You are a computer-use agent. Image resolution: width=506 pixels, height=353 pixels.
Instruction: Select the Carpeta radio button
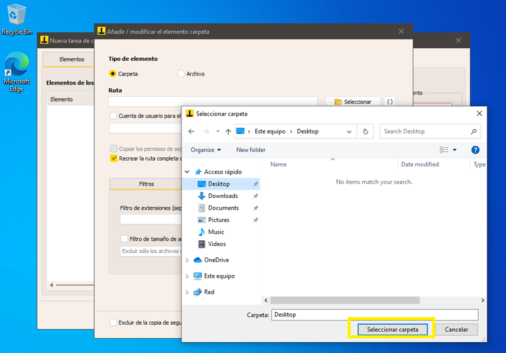tap(113, 74)
